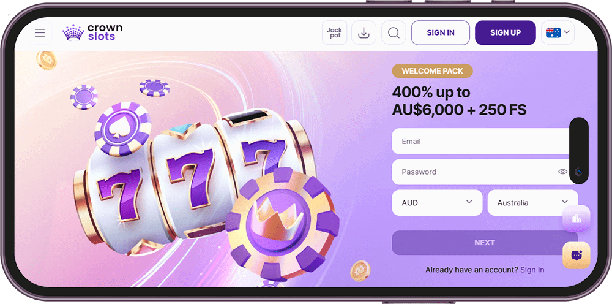Click the Australian flag icon
This screenshot has width=612, height=304.
(553, 32)
